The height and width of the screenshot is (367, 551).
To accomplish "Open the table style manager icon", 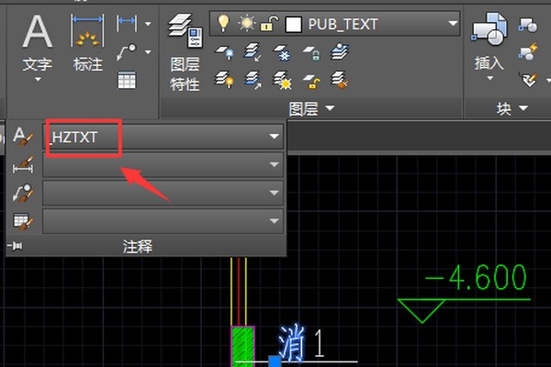I will tap(23, 220).
